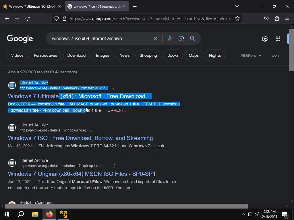Bookmark this page with the star icon
294x220 pixels.
pyautogui.click(x=237, y=19)
